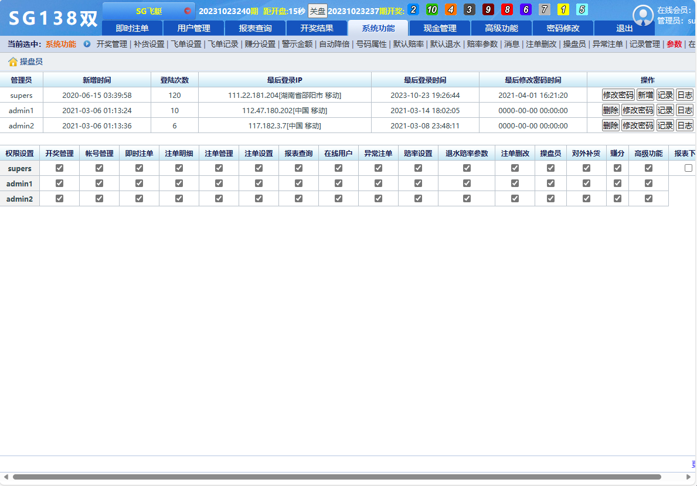Click the 权限设置 header cell
This screenshot has height=486, width=697.
tap(19, 154)
